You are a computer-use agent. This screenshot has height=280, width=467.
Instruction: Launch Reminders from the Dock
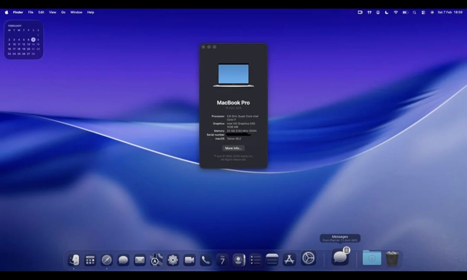pyautogui.click(x=256, y=260)
